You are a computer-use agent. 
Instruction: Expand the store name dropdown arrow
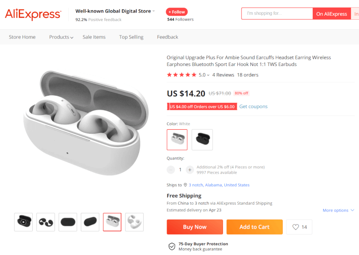click(153, 11)
